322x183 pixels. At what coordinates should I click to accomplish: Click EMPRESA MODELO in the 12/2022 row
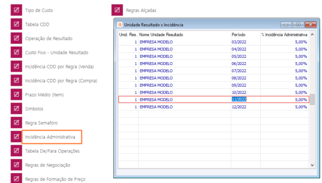(x=156, y=107)
